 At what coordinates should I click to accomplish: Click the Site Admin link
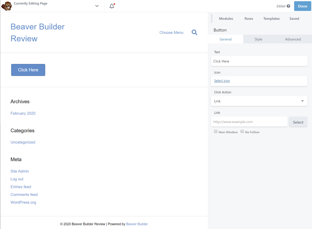(x=20, y=171)
